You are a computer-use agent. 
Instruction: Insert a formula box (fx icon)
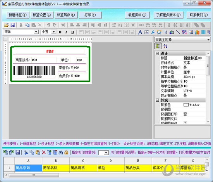click(x=153, y=32)
